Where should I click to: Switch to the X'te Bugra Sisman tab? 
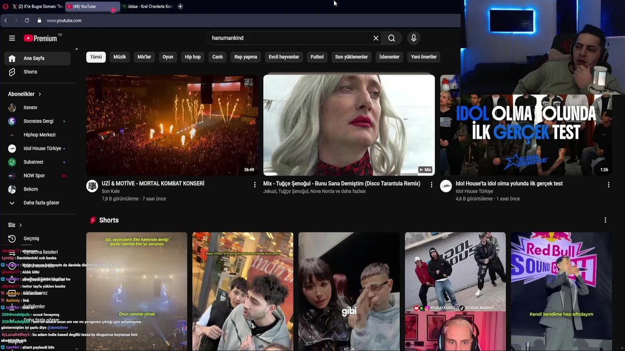[x=37, y=6]
